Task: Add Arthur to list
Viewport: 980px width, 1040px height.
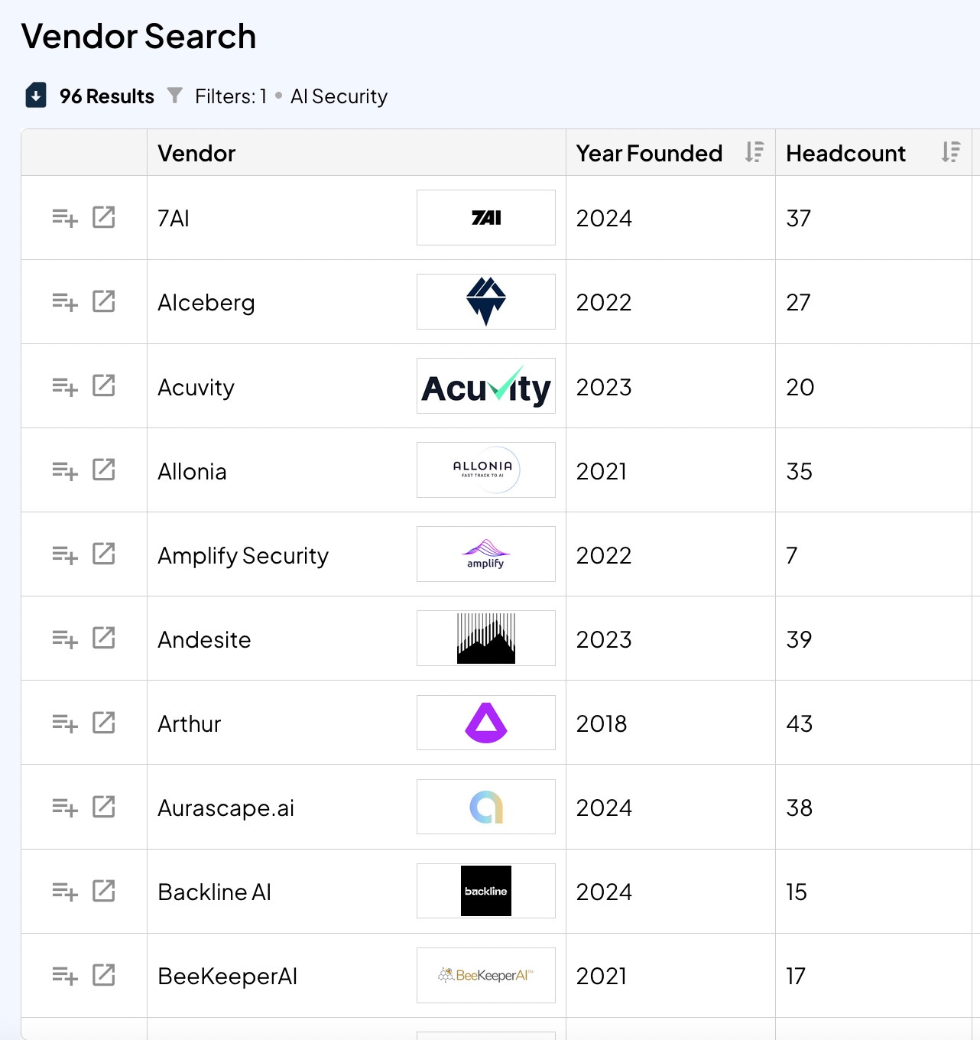Action: pos(65,723)
